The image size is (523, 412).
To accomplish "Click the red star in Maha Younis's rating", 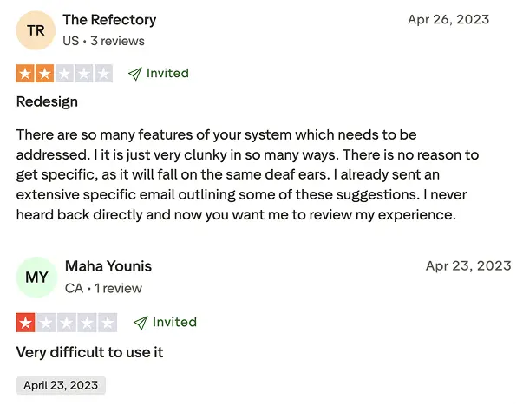I will point(25,323).
